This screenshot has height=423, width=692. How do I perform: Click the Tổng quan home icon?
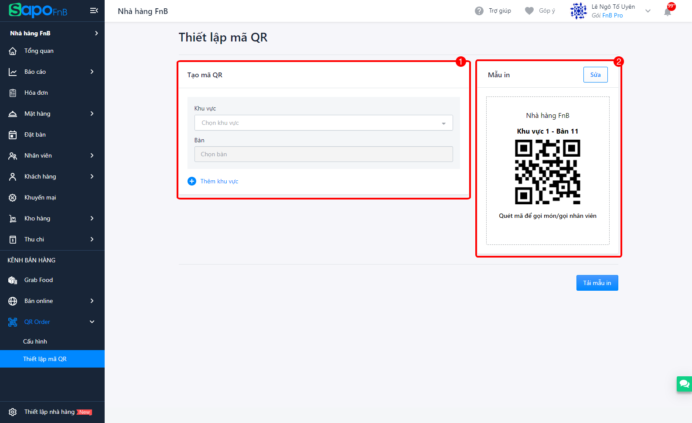(13, 51)
